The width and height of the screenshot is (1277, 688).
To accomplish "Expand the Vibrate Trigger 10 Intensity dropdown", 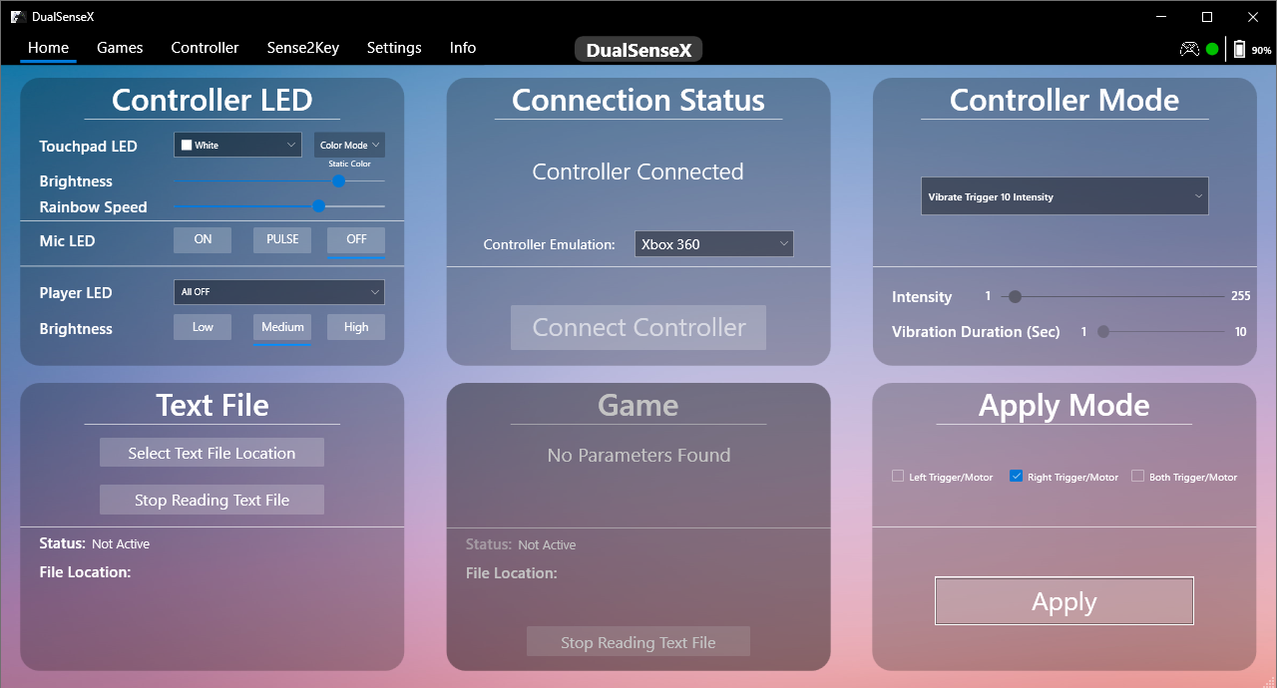I will (x=1064, y=196).
